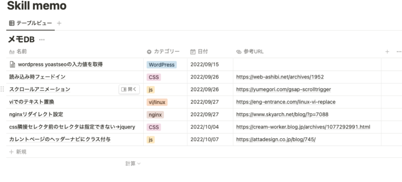This screenshot has width=402, height=182.
Task: Click CSS tag in css隣接セレクタ row
Action: tap(154, 127)
